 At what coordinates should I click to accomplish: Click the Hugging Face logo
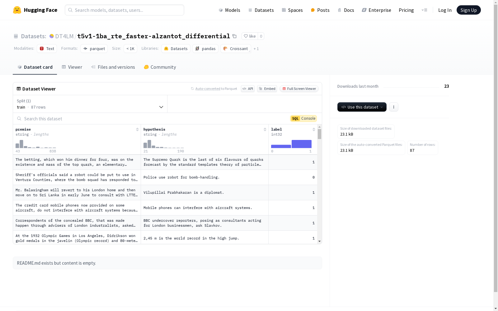point(35,10)
